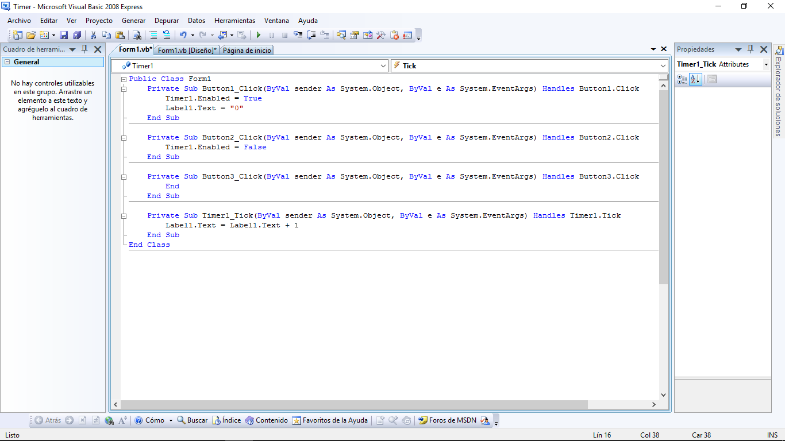Click Foros de MSDN button
785x441 pixels.
[x=447, y=420]
